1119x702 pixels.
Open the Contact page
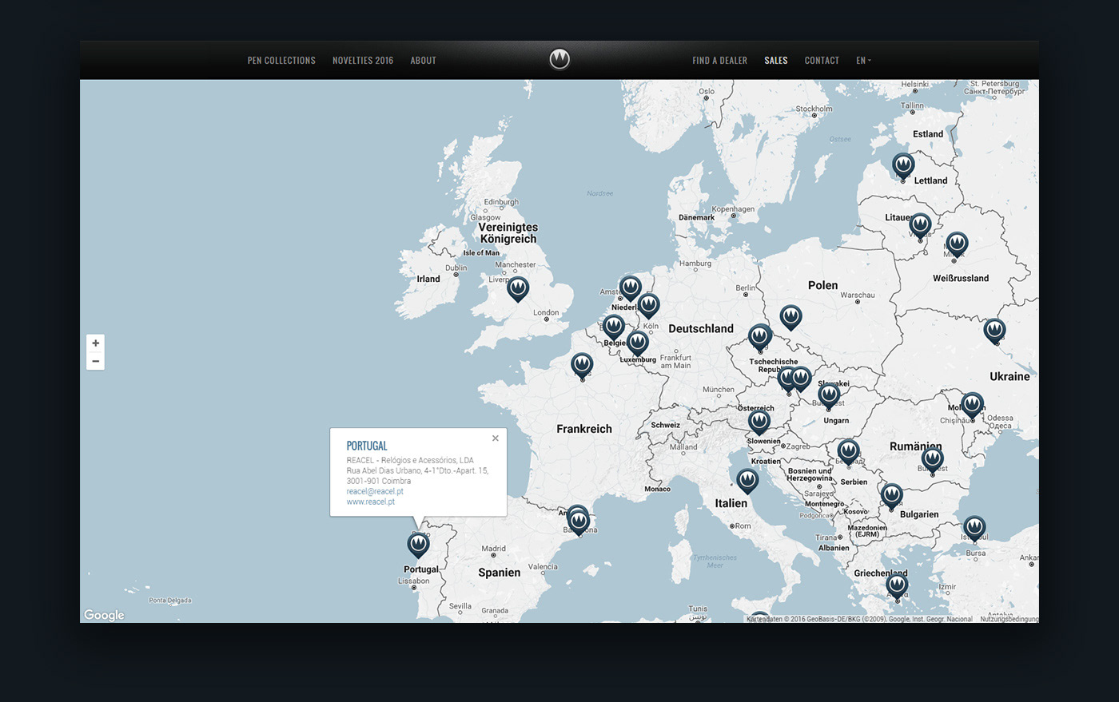pos(822,61)
